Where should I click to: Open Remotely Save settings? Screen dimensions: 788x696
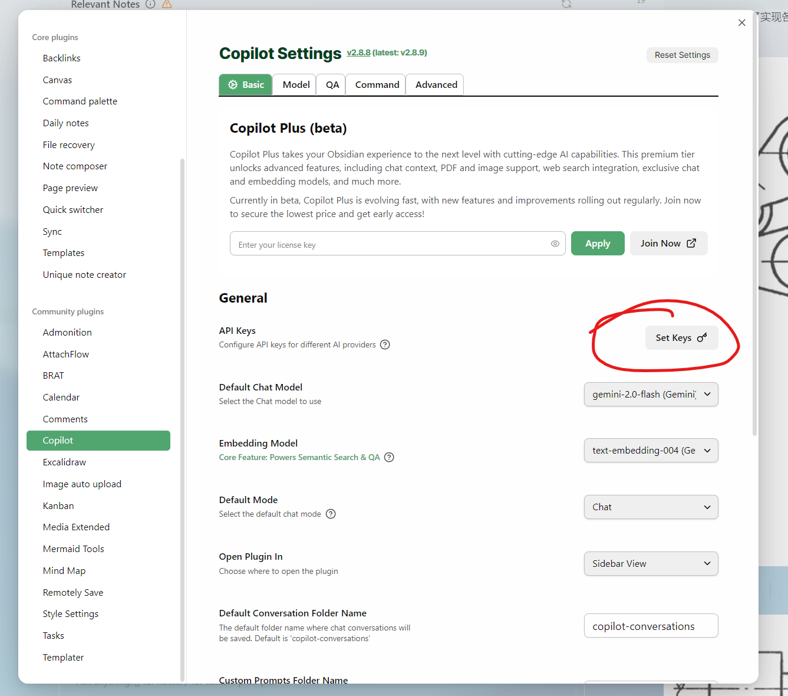[x=98, y=592]
